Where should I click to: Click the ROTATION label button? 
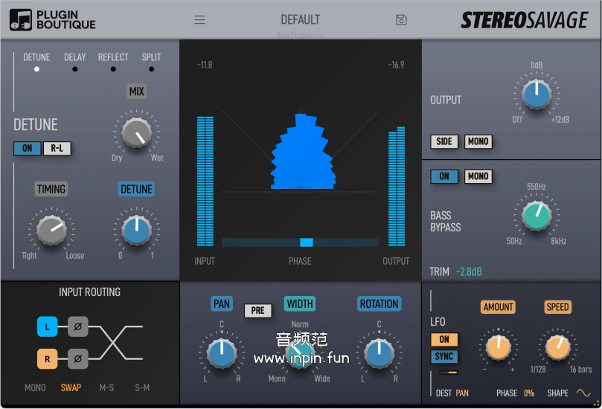[379, 303]
